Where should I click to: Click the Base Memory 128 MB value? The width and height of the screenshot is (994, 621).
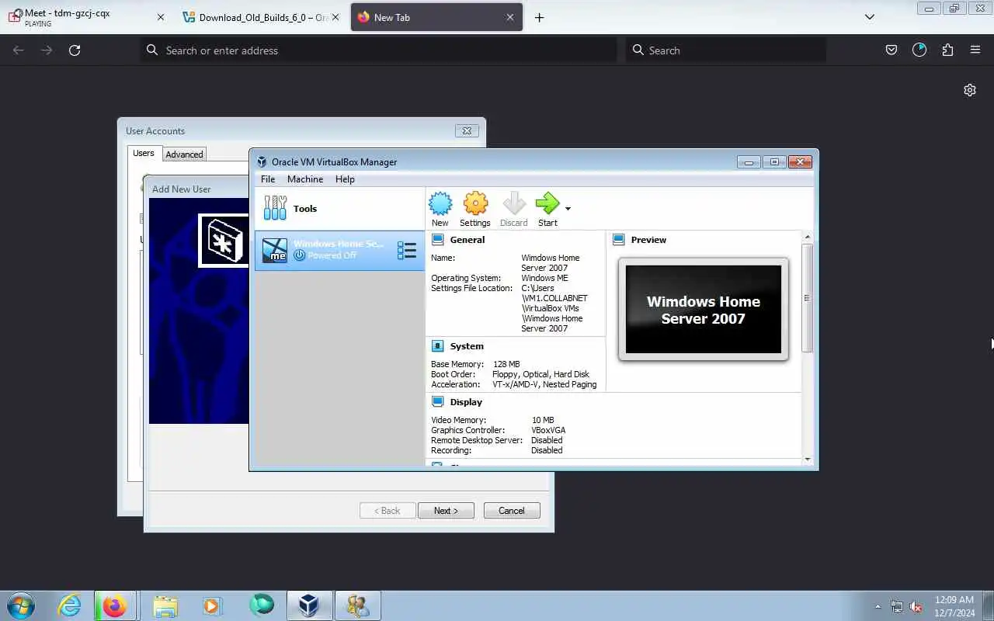506,364
